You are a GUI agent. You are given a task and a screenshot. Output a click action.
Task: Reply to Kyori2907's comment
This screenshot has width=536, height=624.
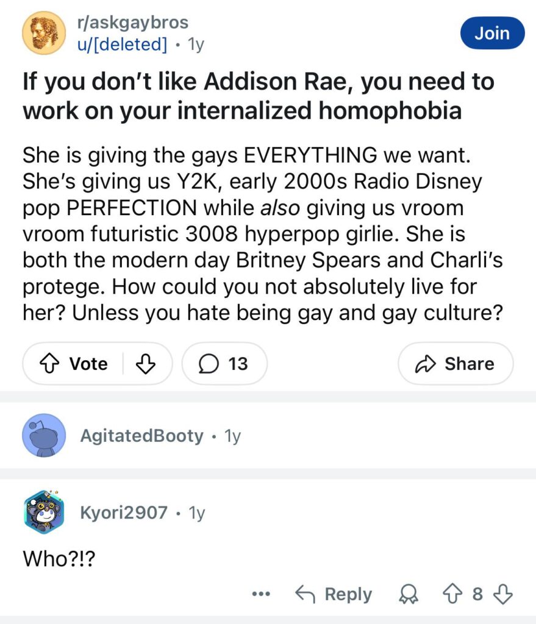pyautogui.click(x=334, y=594)
